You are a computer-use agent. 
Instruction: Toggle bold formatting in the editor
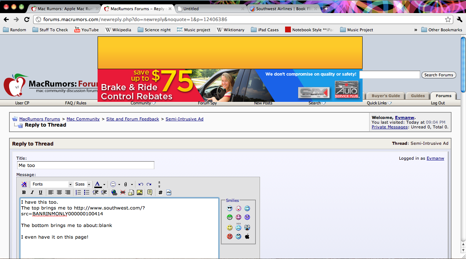pos(24,192)
